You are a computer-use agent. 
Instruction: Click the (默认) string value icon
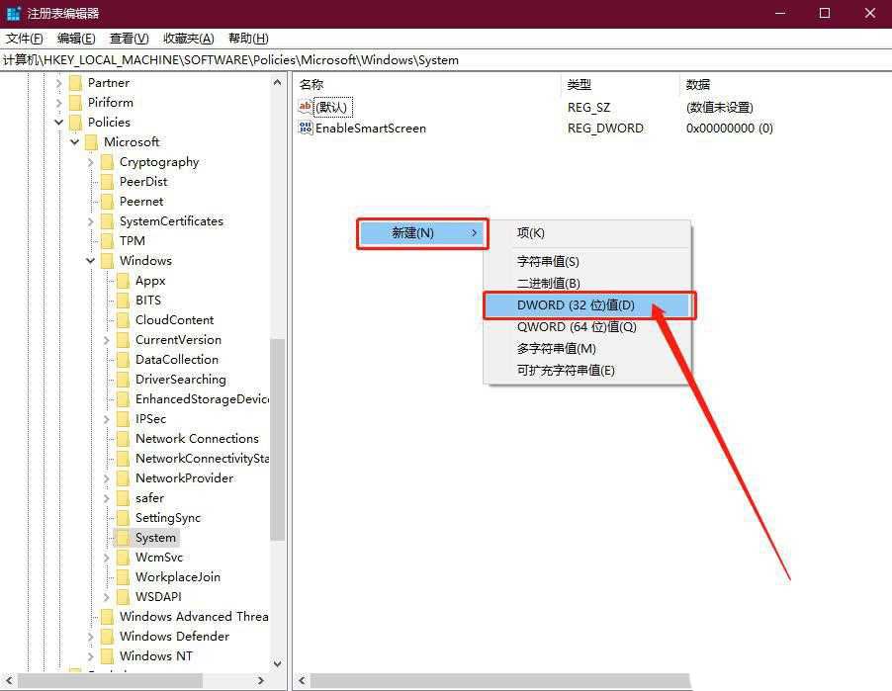(306, 107)
